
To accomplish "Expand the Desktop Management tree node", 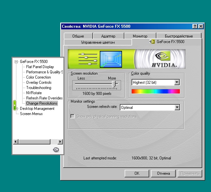I will click(17, 109).
